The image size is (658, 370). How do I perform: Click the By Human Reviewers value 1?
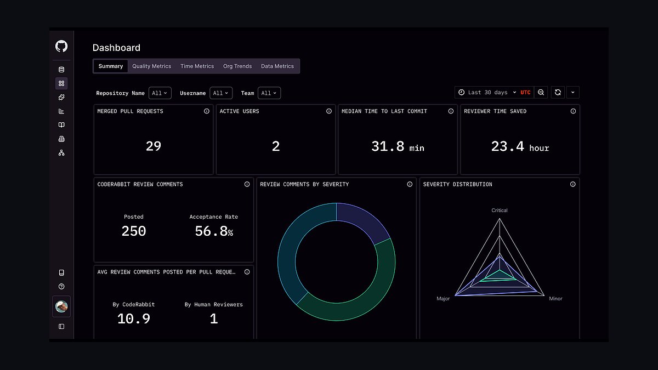point(214,319)
